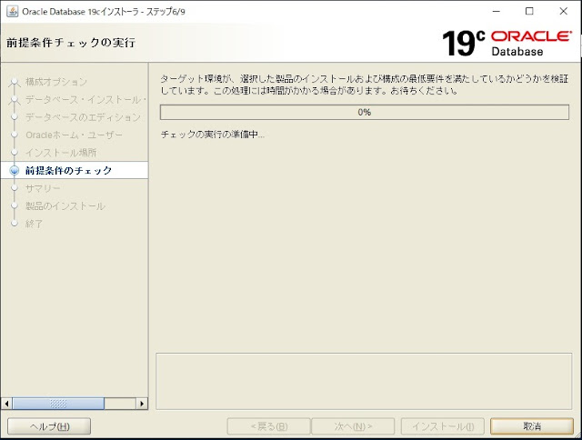Click the Java installer icon in title bar
Viewport: 582px width, 440px height.
[12, 12]
